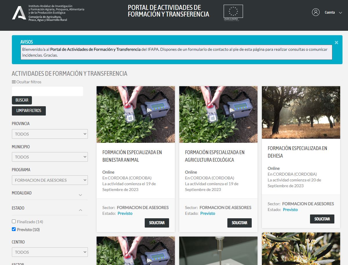Expand the Cuenta dropdown arrow
The width and height of the screenshot is (348, 265).
pyautogui.click(x=341, y=12)
